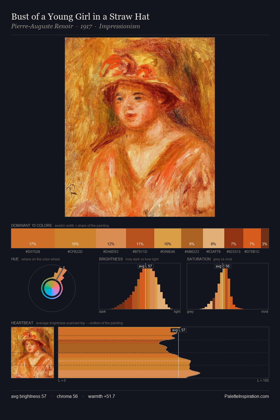Click the hex code '#AB6223'
The image size is (280, 420).
pyautogui.click(x=192, y=252)
